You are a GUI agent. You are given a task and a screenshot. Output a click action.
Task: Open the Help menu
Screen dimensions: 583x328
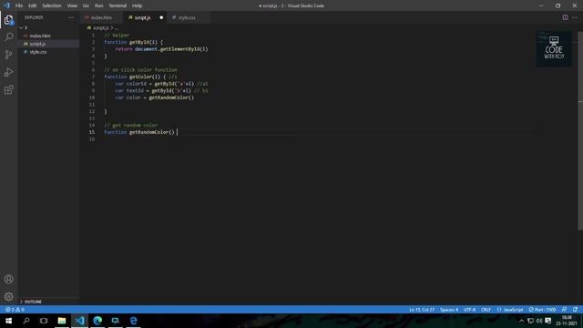click(x=138, y=5)
